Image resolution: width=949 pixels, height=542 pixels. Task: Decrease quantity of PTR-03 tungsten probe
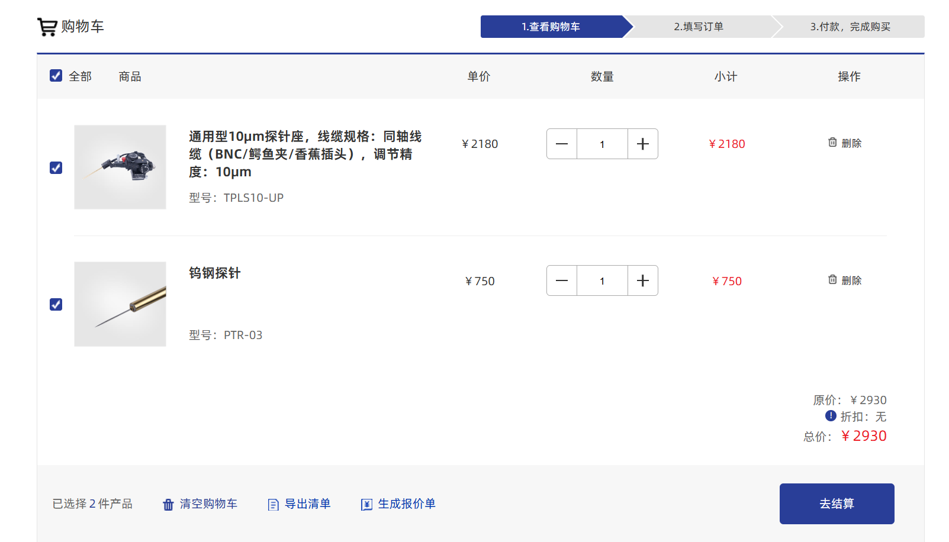(562, 280)
